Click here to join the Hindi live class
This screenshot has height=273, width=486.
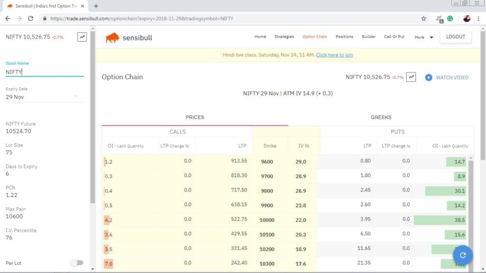pos(335,55)
